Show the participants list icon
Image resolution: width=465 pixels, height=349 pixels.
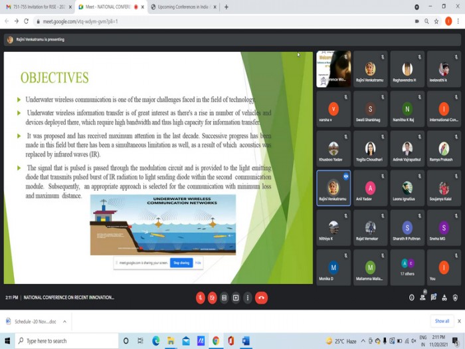pyautogui.click(x=422, y=297)
